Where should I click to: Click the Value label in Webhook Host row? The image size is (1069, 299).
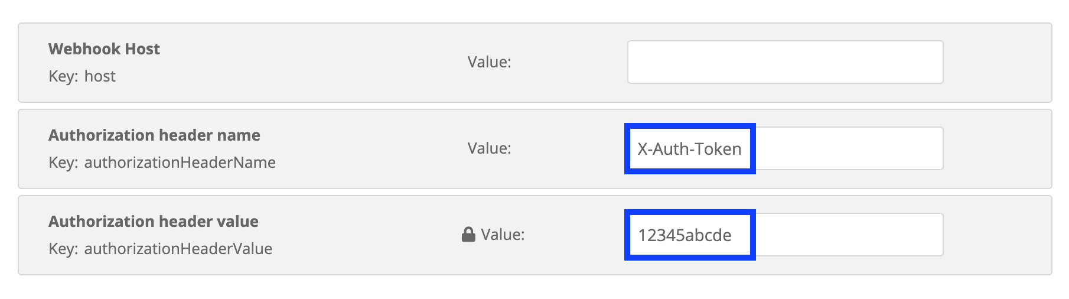[489, 62]
